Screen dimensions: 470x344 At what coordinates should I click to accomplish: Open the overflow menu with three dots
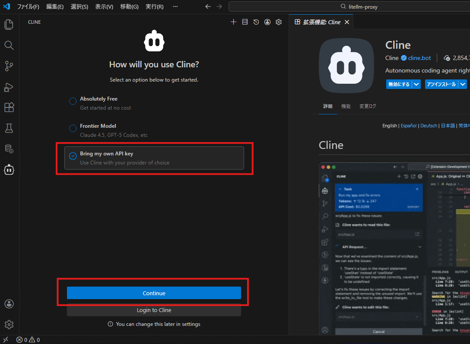point(175,6)
